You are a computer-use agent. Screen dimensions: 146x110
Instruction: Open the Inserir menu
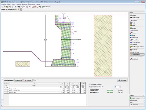[14, 4]
